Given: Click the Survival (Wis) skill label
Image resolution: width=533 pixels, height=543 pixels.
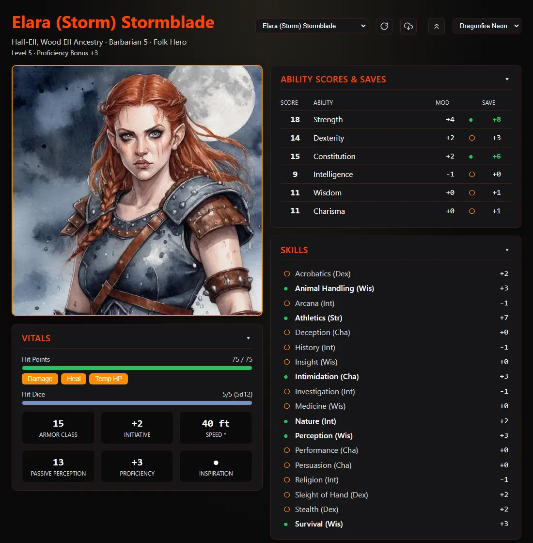Looking at the screenshot, I should 319,524.
